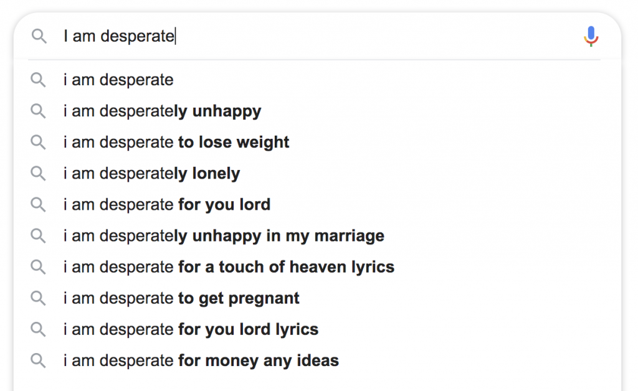Click magnifier icon beside 'to get pregnant' suggestion
The width and height of the screenshot is (638, 391).
coord(38,298)
